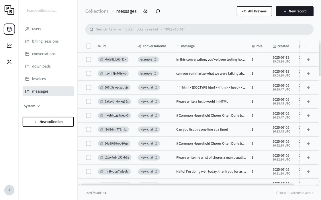Open collection settings via the gear icon
Viewport: 321px width, 200px height.
(x=145, y=11)
